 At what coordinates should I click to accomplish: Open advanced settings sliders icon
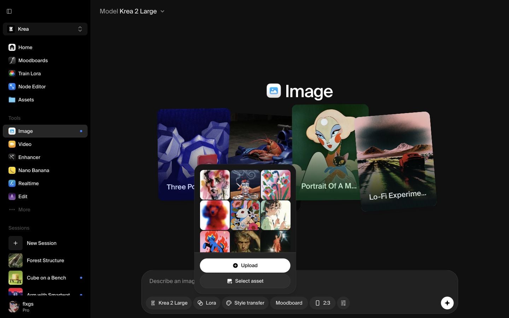click(343, 303)
